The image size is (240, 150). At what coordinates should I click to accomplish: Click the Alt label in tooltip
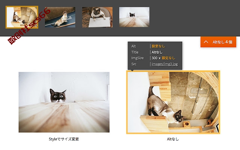pos(133,46)
